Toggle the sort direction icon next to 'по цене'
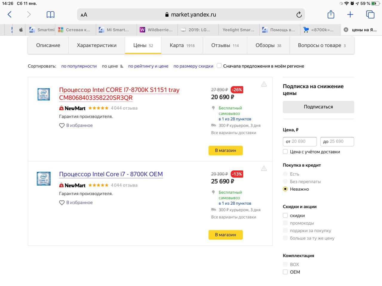Screen dimensions: 382x286 tap(121, 66)
